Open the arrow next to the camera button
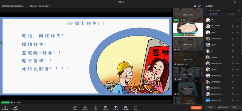The height and width of the screenshot is (111, 242). pyautogui.click(x=18, y=107)
